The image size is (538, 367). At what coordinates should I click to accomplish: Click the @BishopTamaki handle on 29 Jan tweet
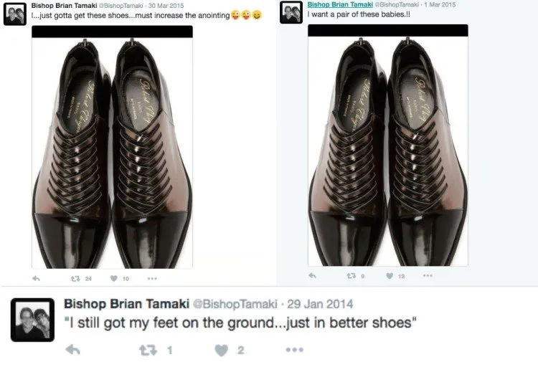235,304
